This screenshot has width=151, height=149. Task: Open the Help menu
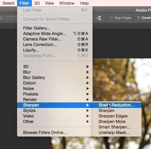tap(84, 3)
